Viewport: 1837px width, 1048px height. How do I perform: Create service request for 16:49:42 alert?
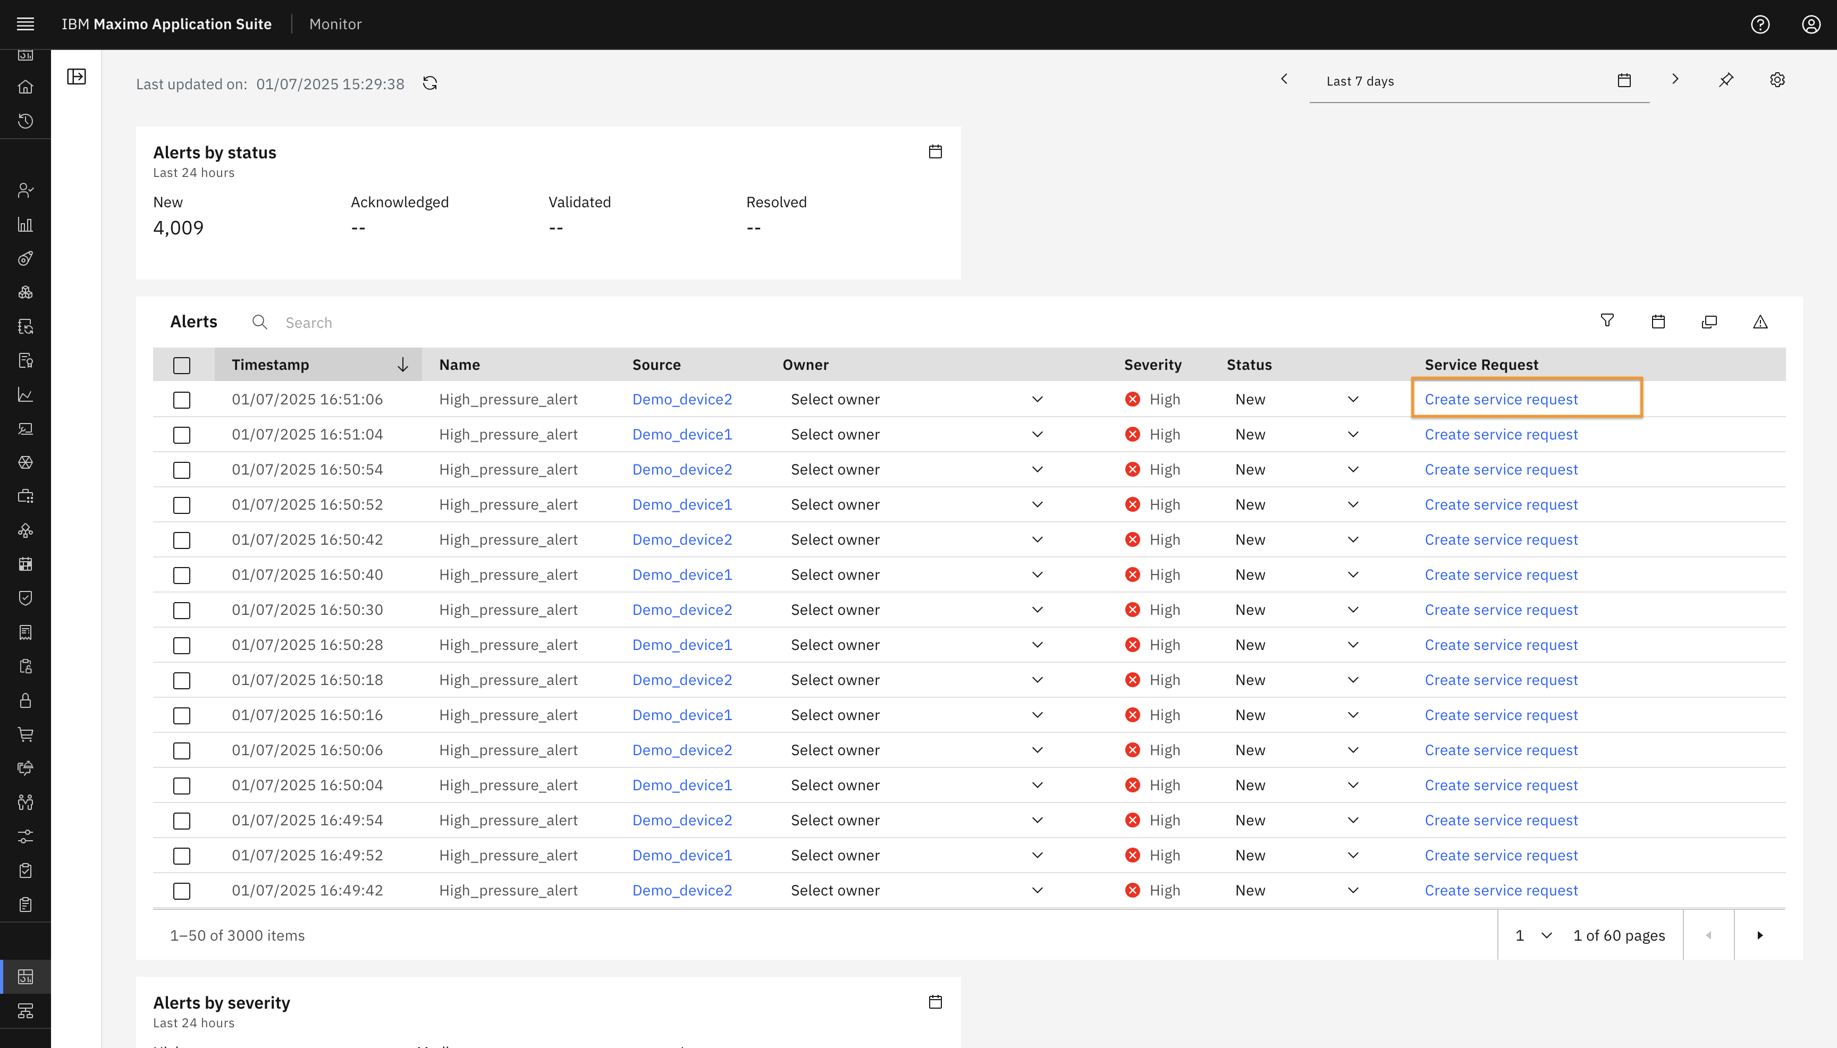pyautogui.click(x=1501, y=890)
